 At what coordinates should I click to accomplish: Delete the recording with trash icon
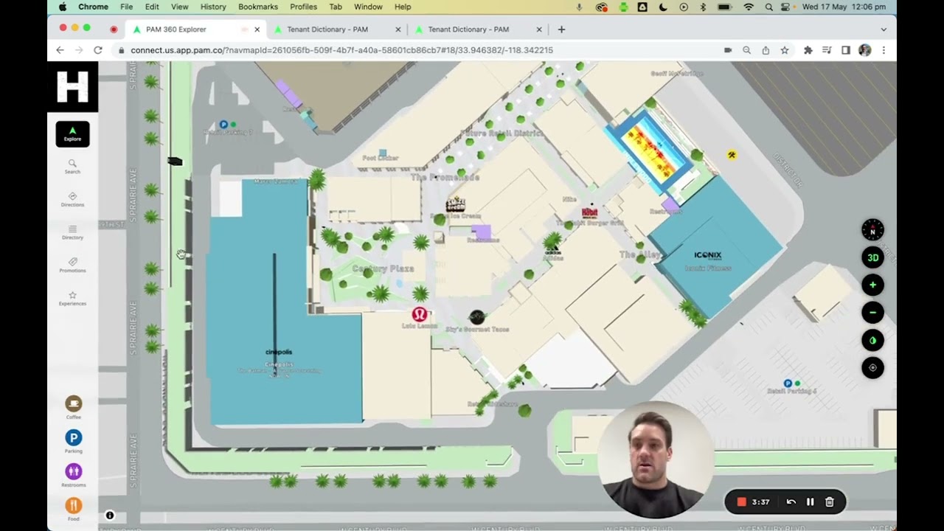click(x=829, y=502)
